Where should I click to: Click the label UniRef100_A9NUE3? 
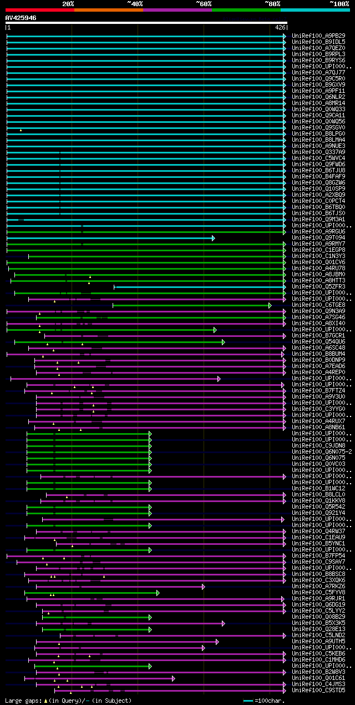click(318, 146)
